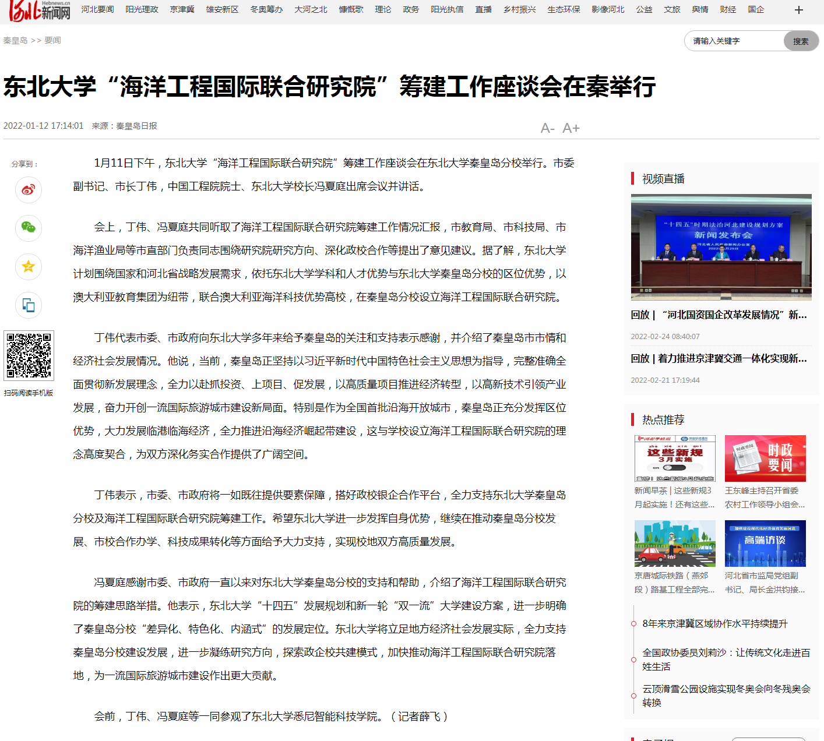
Task: Open the QR code for mobile reading
Action: pos(29,355)
